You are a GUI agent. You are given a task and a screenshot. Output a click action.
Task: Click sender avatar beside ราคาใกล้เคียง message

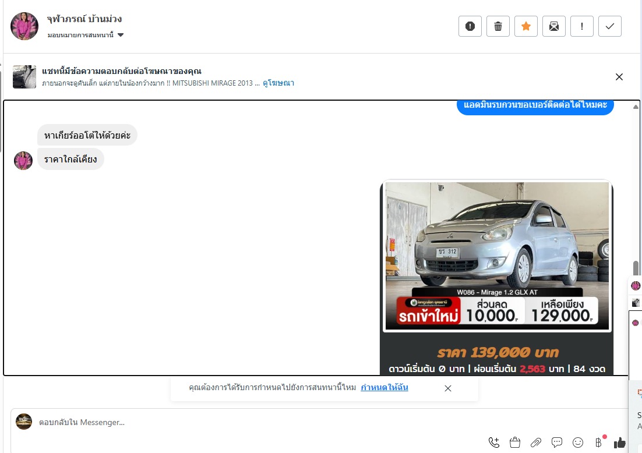[x=23, y=160]
